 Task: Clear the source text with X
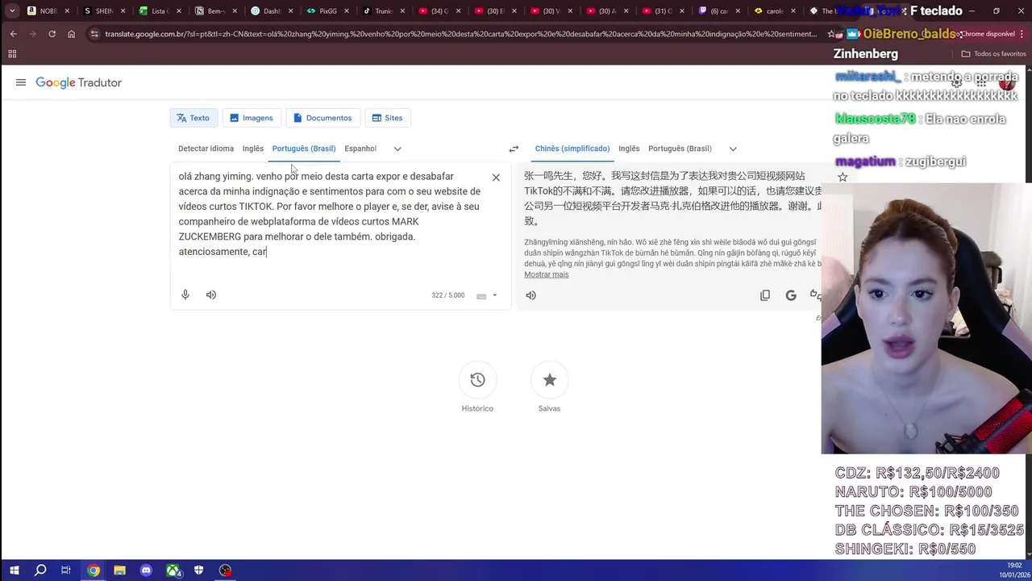coord(496,178)
